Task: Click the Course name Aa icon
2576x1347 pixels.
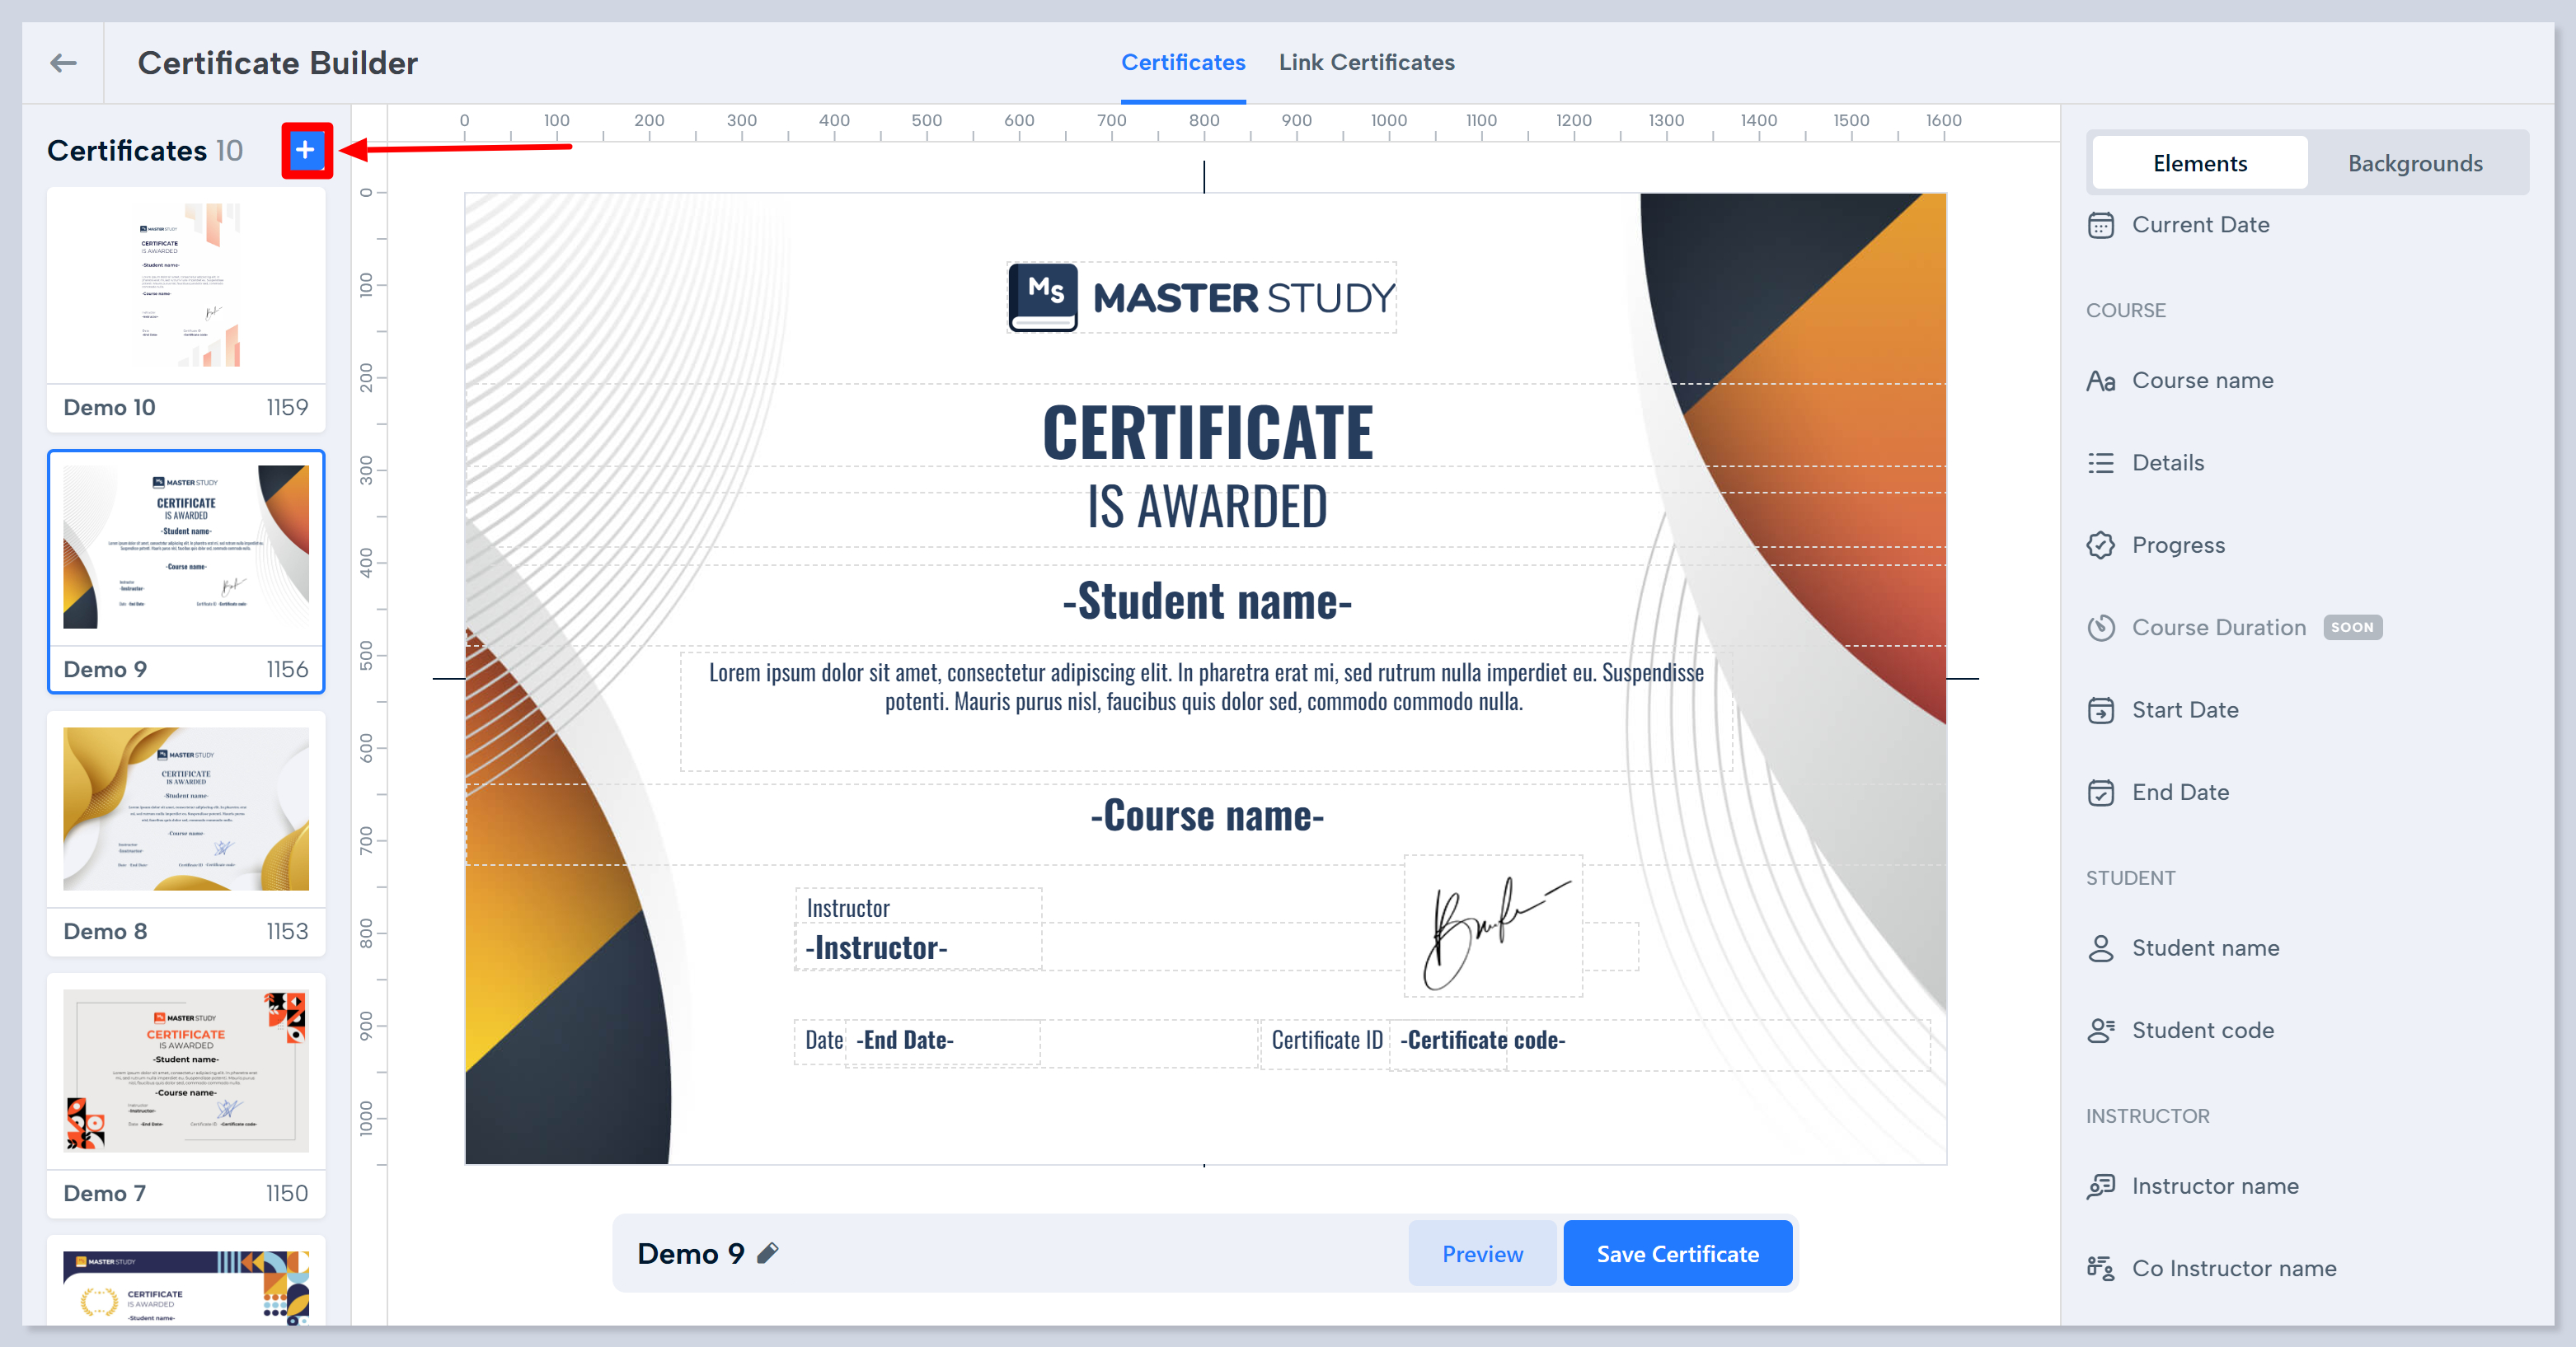Action: 2100,381
